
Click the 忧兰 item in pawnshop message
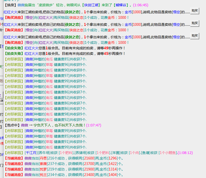[x=43, y=175]
